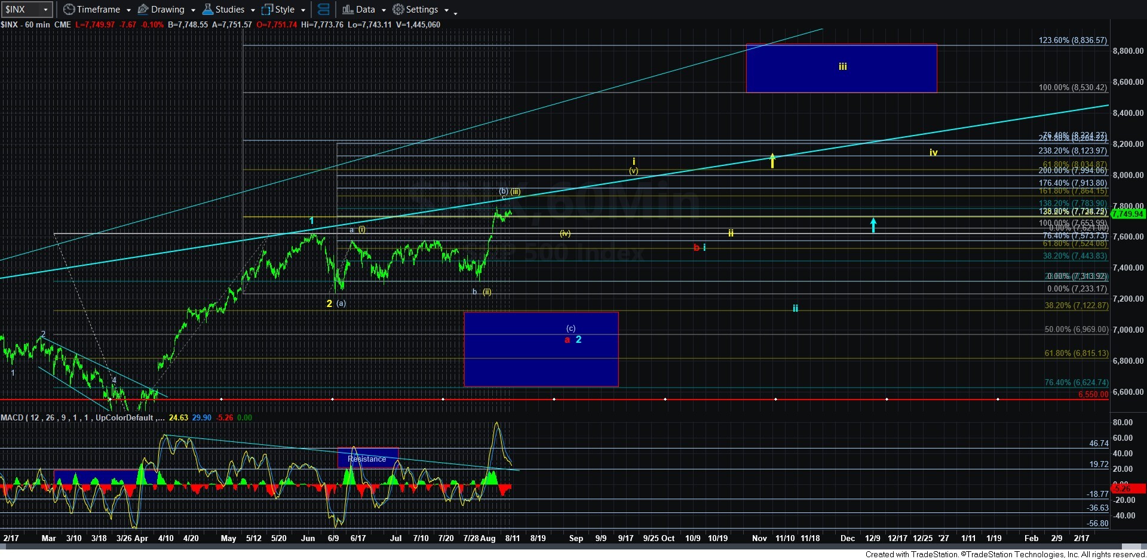Select the yellow up arrow drawing
This screenshot has height=559, width=1147.
click(772, 160)
